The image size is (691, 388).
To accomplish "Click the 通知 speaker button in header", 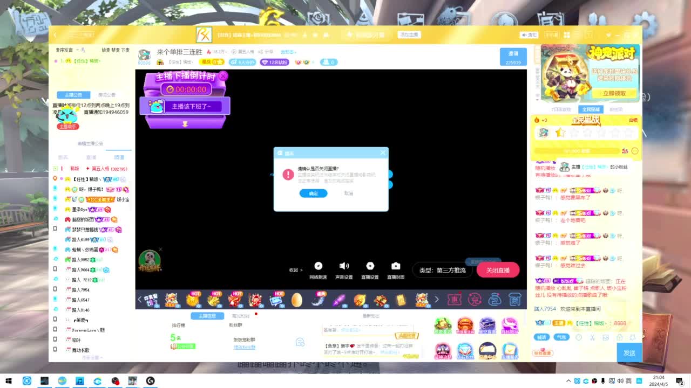I will pos(529,35).
